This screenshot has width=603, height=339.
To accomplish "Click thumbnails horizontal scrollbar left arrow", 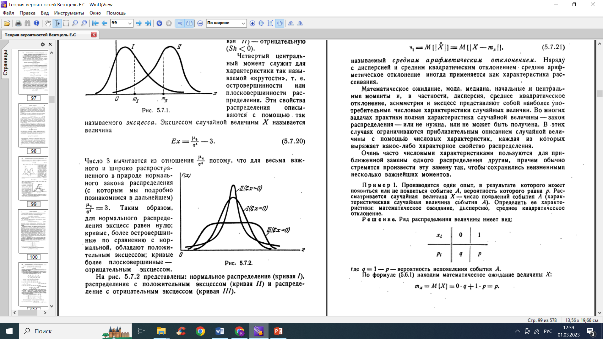I will point(14,313).
